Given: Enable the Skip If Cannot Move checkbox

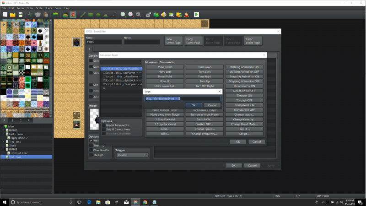Looking at the screenshot, I should [x=104, y=130].
